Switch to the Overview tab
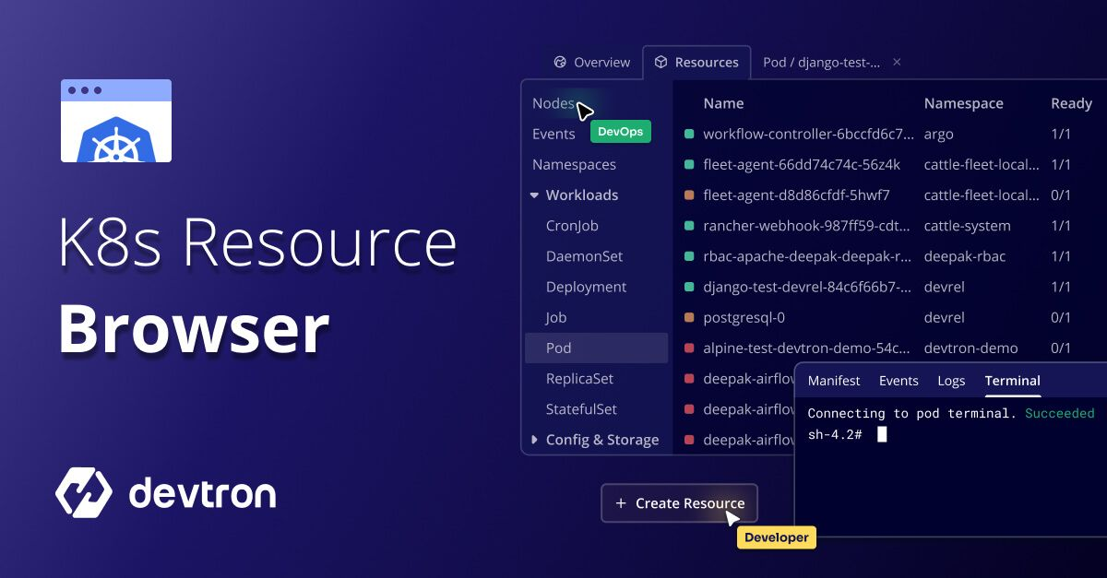Viewport: 1107px width, 578px height. pos(591,63)
